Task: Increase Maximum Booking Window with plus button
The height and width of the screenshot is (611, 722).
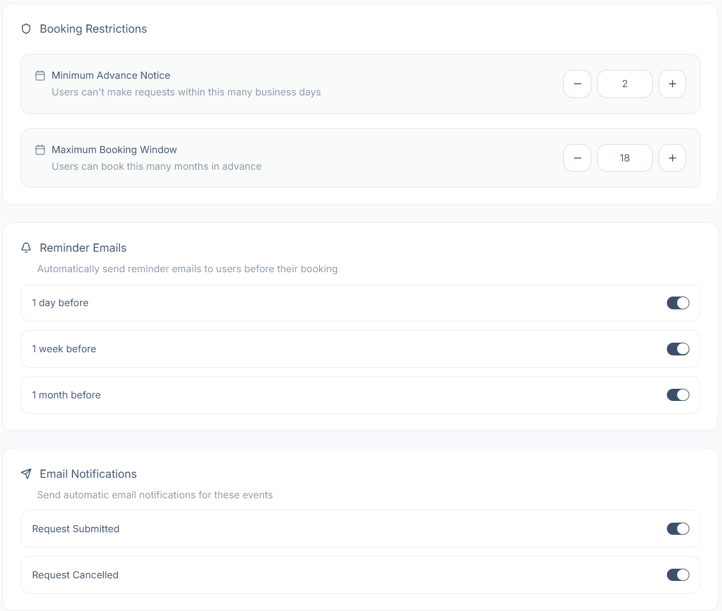Action: 672,158
